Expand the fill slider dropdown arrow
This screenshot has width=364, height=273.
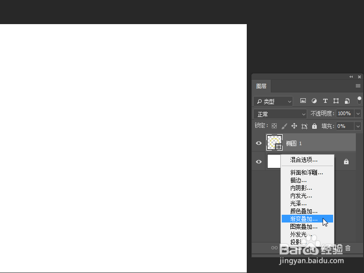click(358, 126)
